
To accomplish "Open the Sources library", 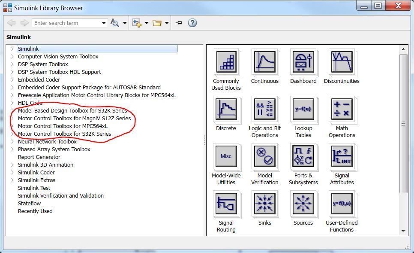I will point(303,204).
